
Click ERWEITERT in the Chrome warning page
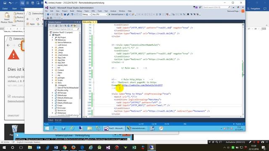(x=13, y=116)
